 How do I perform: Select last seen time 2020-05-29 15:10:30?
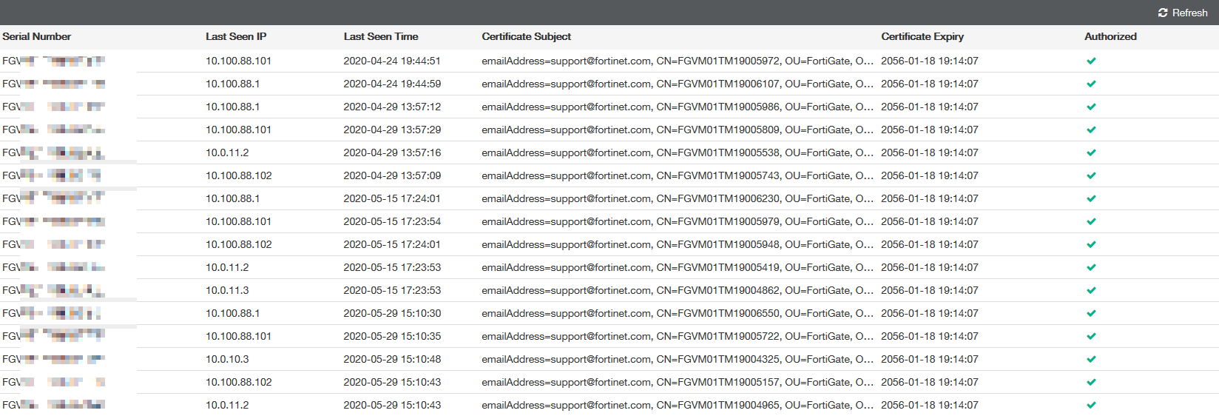tap(392, 313)
